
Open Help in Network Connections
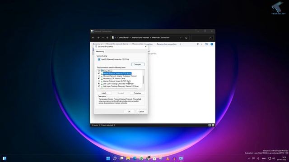pos(212,44)
